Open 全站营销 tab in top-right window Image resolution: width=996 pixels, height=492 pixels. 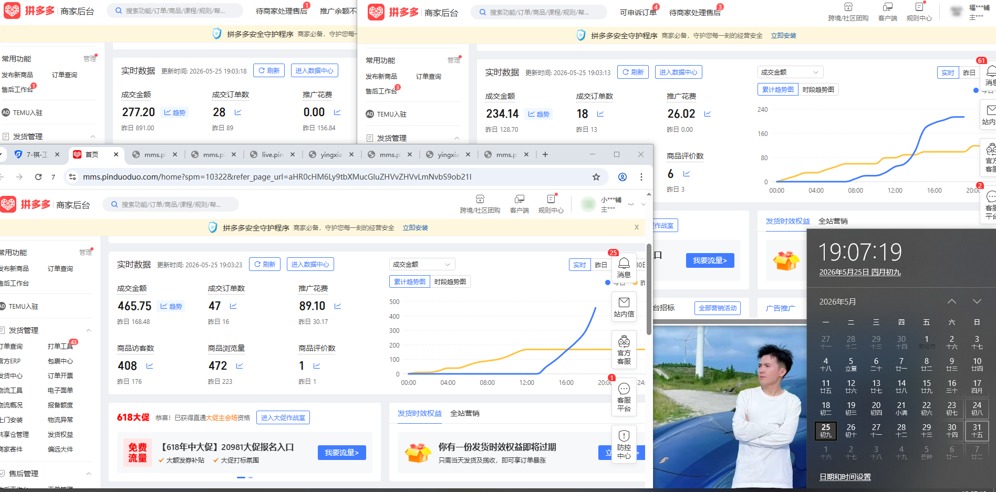[x=833, y=221]
